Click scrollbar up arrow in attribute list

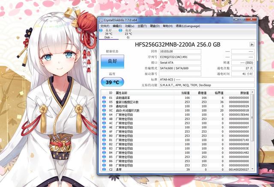[252, 92]
